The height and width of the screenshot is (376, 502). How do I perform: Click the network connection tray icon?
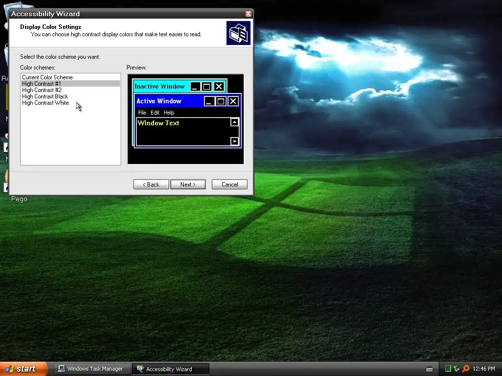[x=456, y=369]
